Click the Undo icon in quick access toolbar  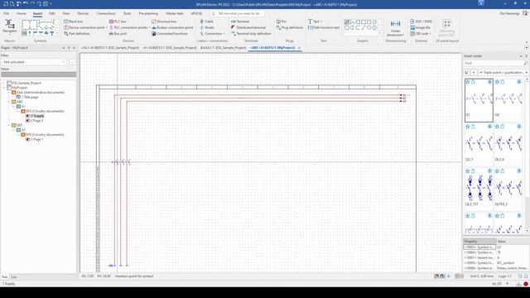coord(26,3)
